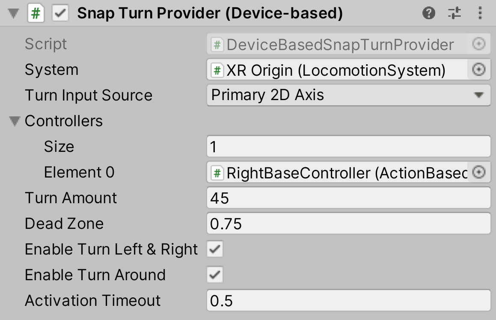Image resolution: width=496 pixels, height=320 pixels.
Task: Open the Turn Input Source dropdown
Action: [348, 95]
